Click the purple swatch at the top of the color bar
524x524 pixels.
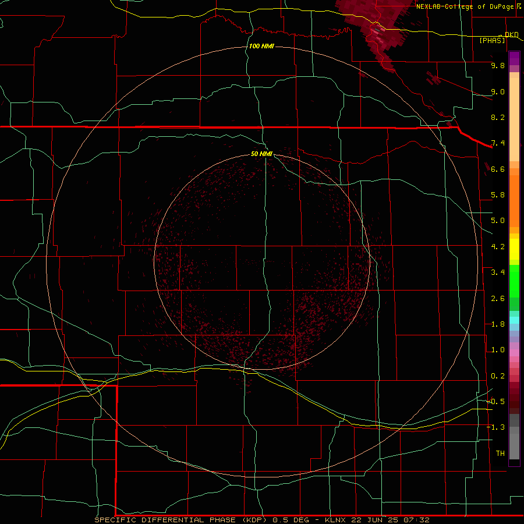click(x=514, y=58)
